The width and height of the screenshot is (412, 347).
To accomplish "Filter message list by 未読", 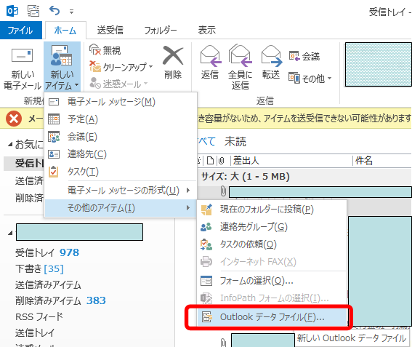I will [235, 142].
